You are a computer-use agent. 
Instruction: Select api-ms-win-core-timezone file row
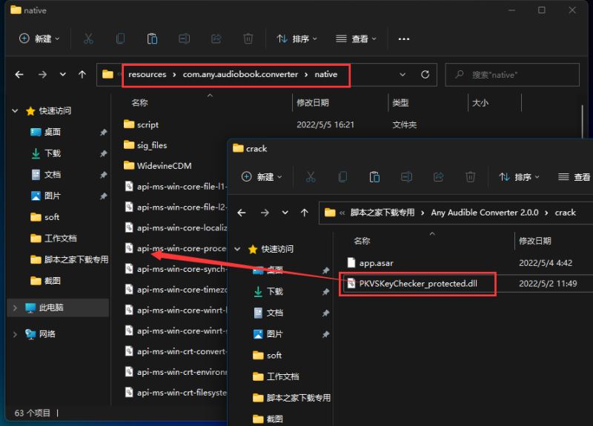coord(176,290)
